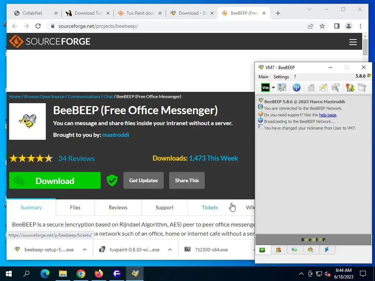The width and height of the screenshot is (375, 281).
Task: Click the green shield security badge
Action: tap(112, 180)
